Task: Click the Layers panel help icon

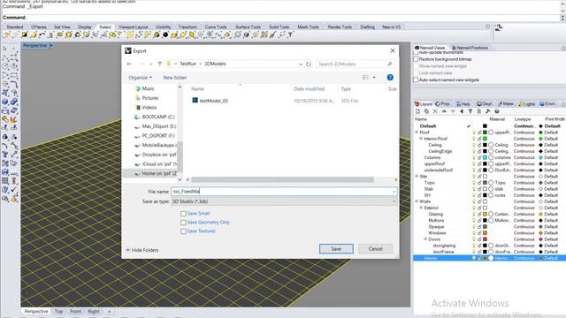Action: tap(497, 111)
